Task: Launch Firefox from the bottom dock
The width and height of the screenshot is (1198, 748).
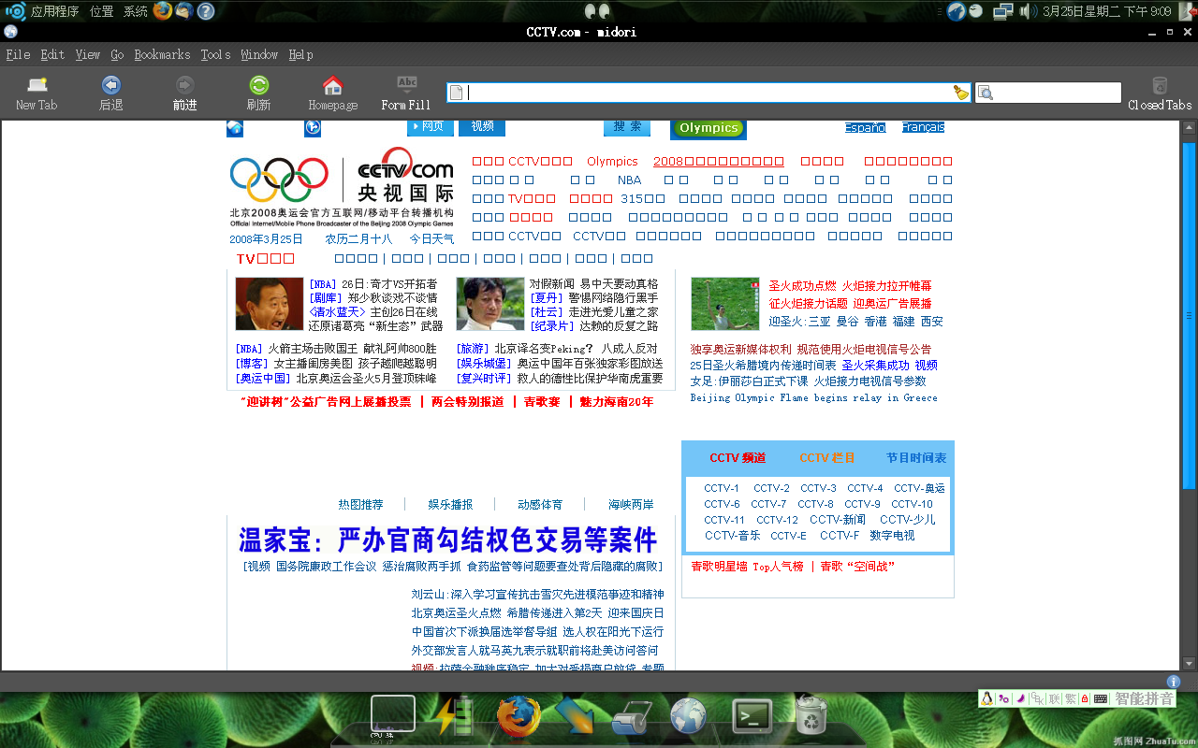Action: (x=519, y=716)
